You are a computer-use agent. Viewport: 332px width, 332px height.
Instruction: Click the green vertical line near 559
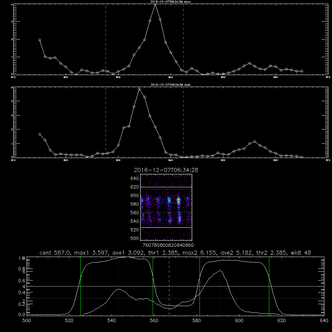point(153,286)
